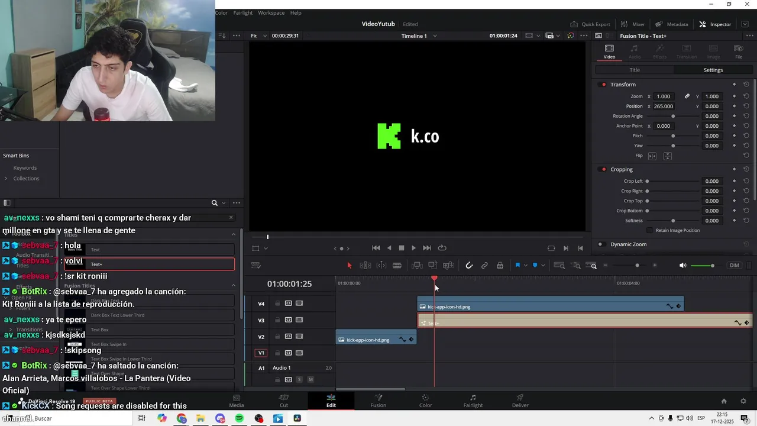Activate the Trim Edit Mode tool

click(x=365, y=266)
